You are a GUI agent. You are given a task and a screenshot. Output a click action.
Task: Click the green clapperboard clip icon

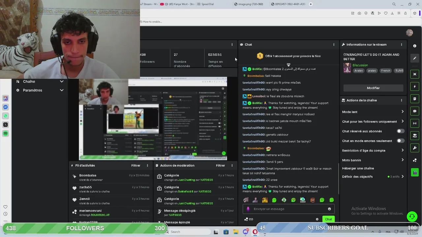coord(415,172)
